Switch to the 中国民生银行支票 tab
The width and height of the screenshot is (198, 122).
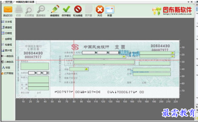(x=25, y=2)
